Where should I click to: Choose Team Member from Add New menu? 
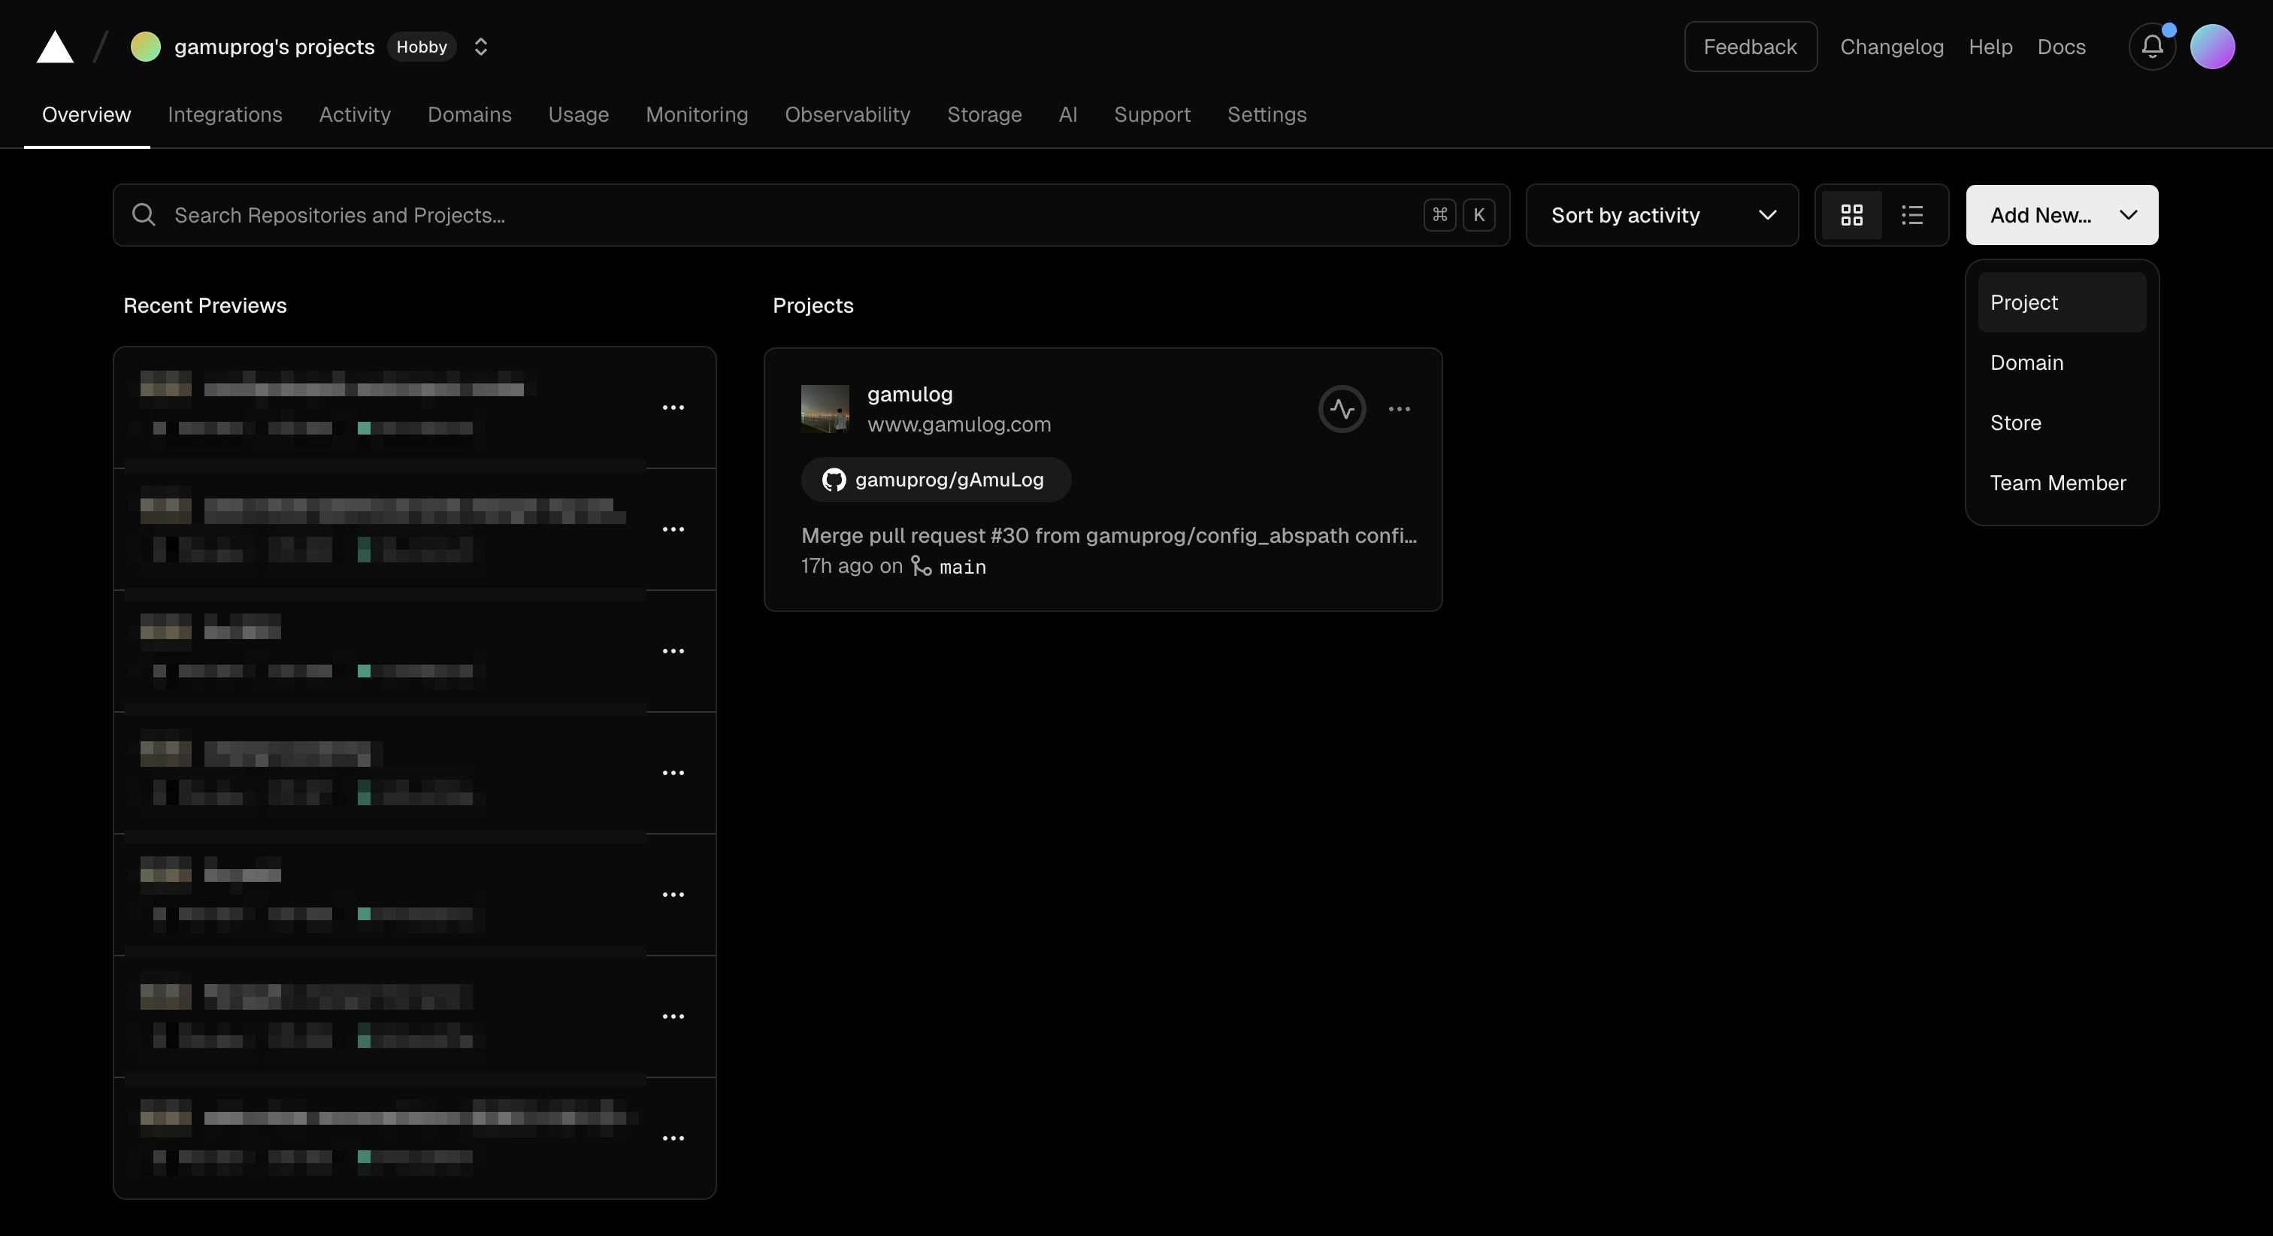[2061, 482]
